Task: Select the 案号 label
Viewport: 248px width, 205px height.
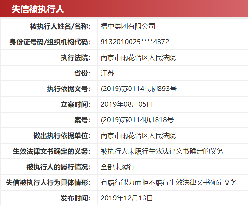Action: tap(83, 120)
